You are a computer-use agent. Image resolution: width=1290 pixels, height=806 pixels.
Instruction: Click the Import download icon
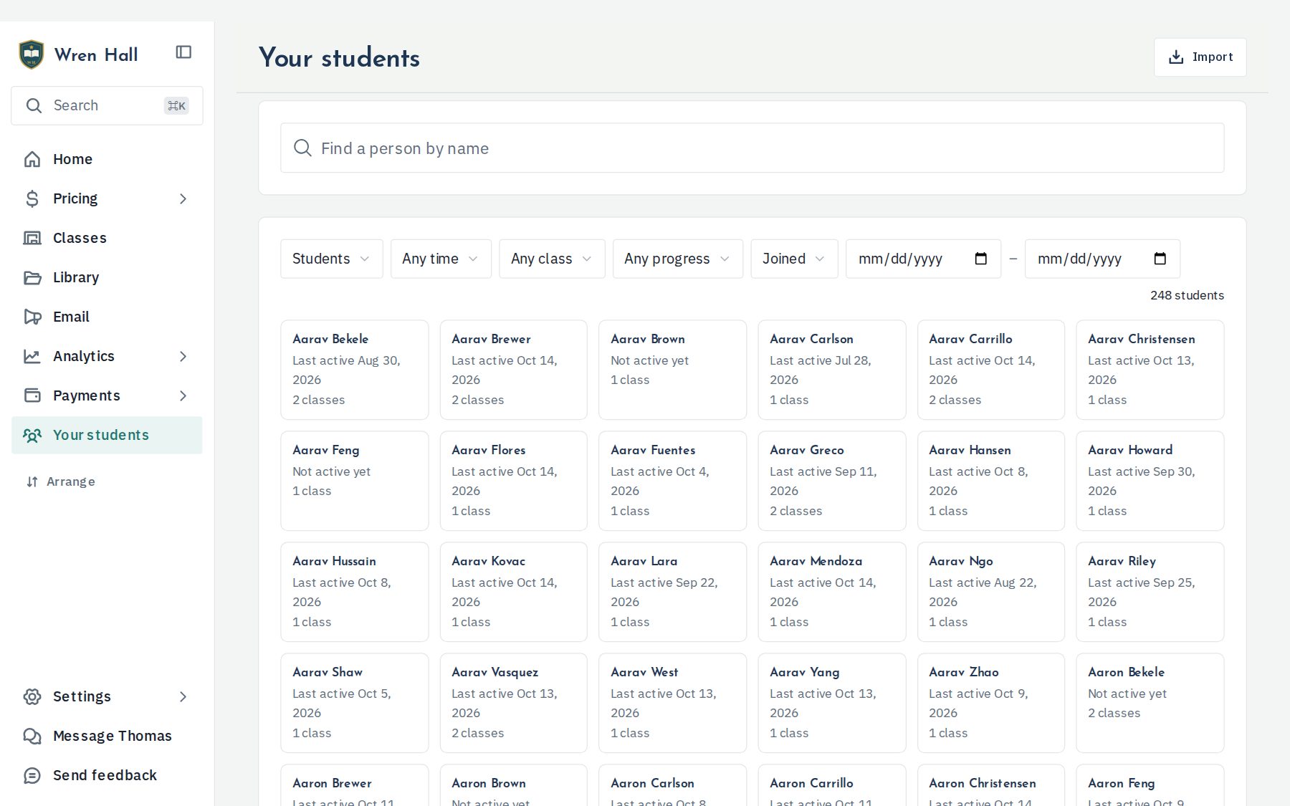tap(1176, 57)
